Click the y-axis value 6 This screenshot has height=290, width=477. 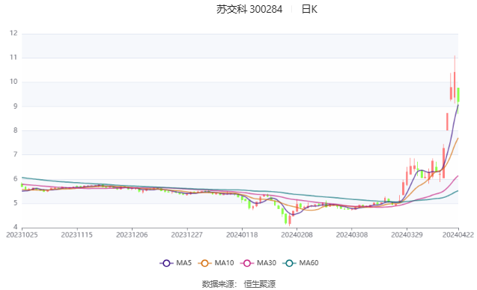click(15, 178)
